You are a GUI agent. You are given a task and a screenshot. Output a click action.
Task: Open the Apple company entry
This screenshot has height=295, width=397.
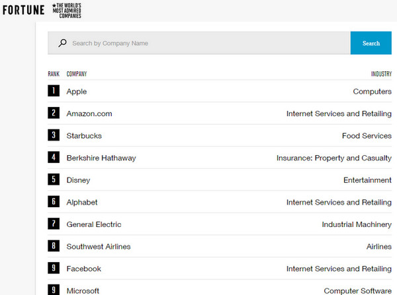77,92
